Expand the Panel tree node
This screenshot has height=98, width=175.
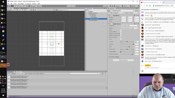pyautogui.click(x=91, y=16)
